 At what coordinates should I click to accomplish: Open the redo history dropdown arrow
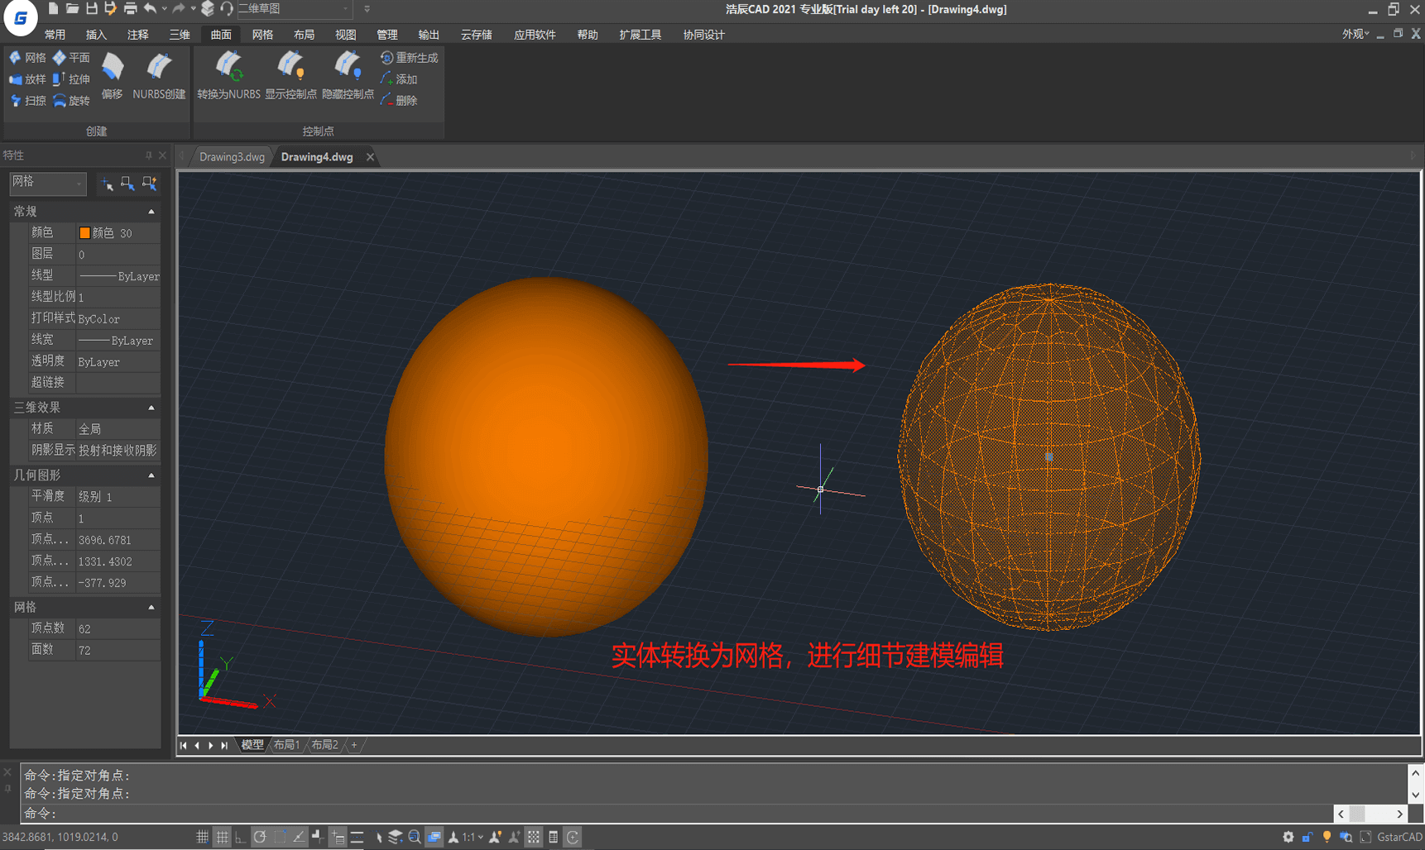193,9
